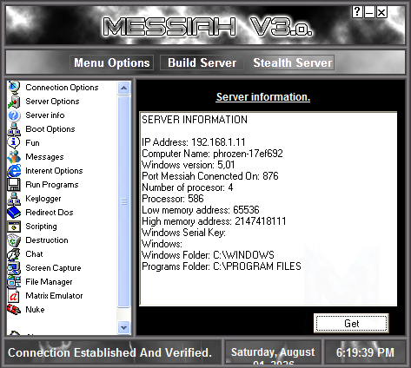Viewport: 411px width, 368px height.
Task: Click the Interent Options Explorer icon
Action: pyautogui.click(x=14, y=171)
